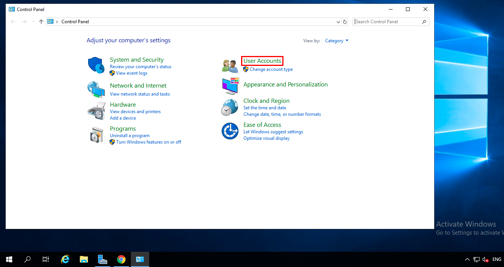Click the Back arrow in navigation bar

point(13,22)
